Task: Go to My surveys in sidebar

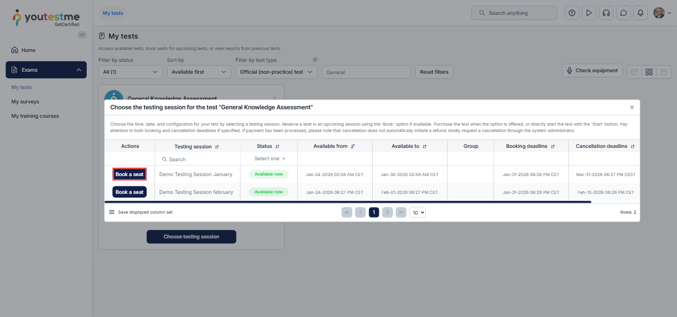Action: [x=25, y=101]
